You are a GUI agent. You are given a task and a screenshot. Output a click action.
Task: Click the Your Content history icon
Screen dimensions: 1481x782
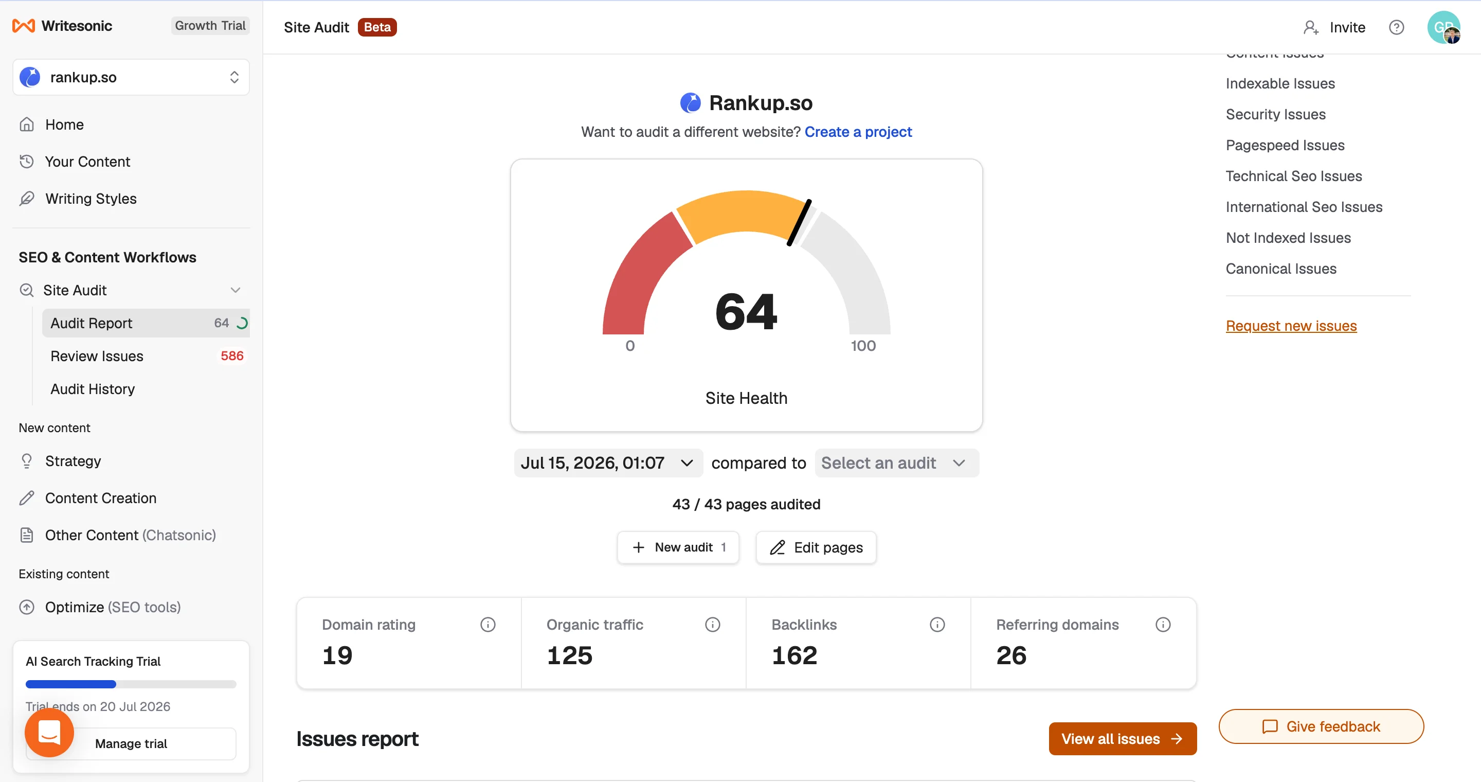(x=26, y=162)
